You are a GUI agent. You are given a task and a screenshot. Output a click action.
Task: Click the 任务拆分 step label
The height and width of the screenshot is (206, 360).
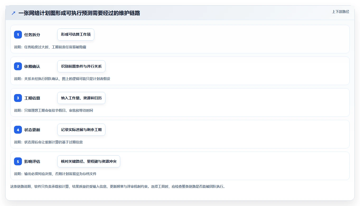tap(32, 35)
